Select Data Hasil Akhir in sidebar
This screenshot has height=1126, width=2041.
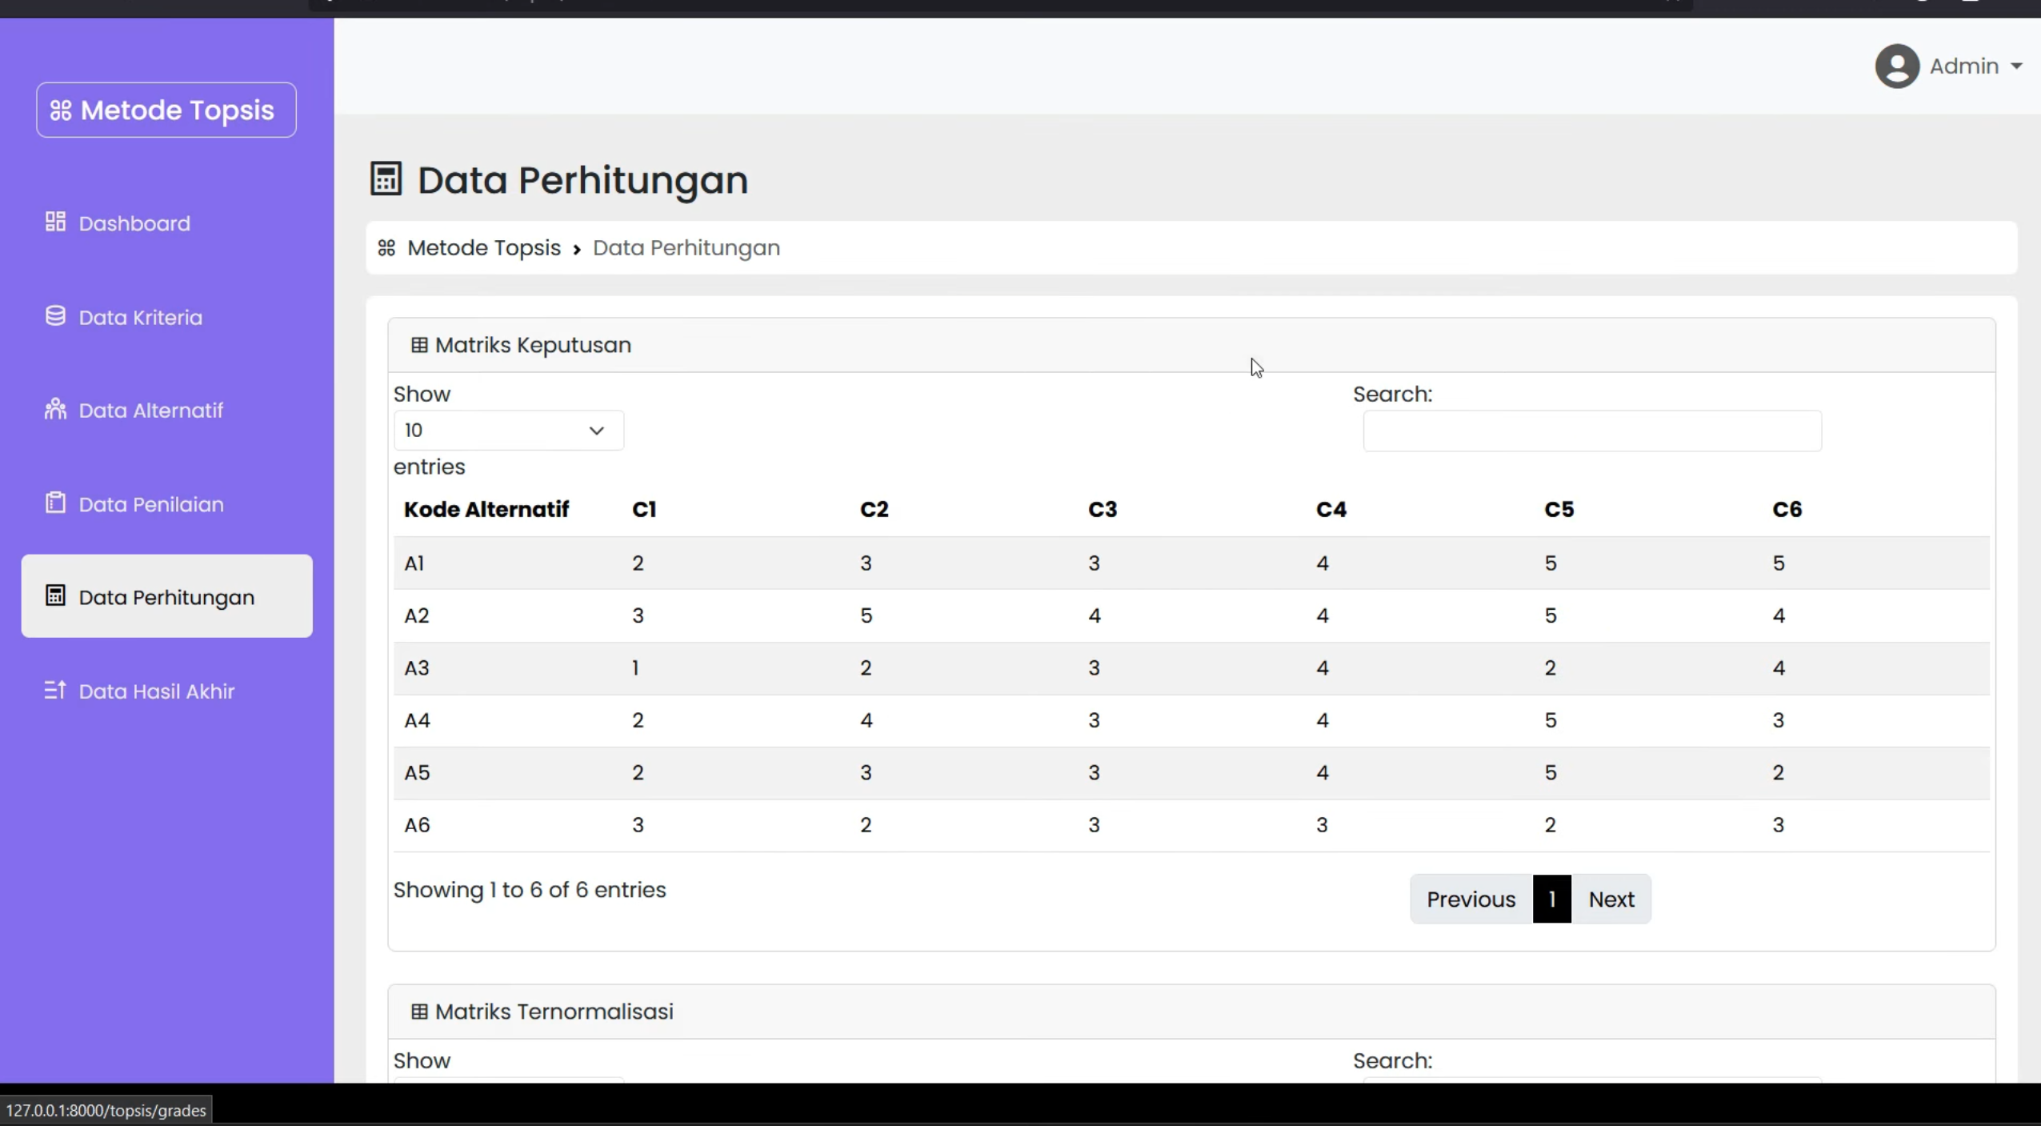coord(156,691)
